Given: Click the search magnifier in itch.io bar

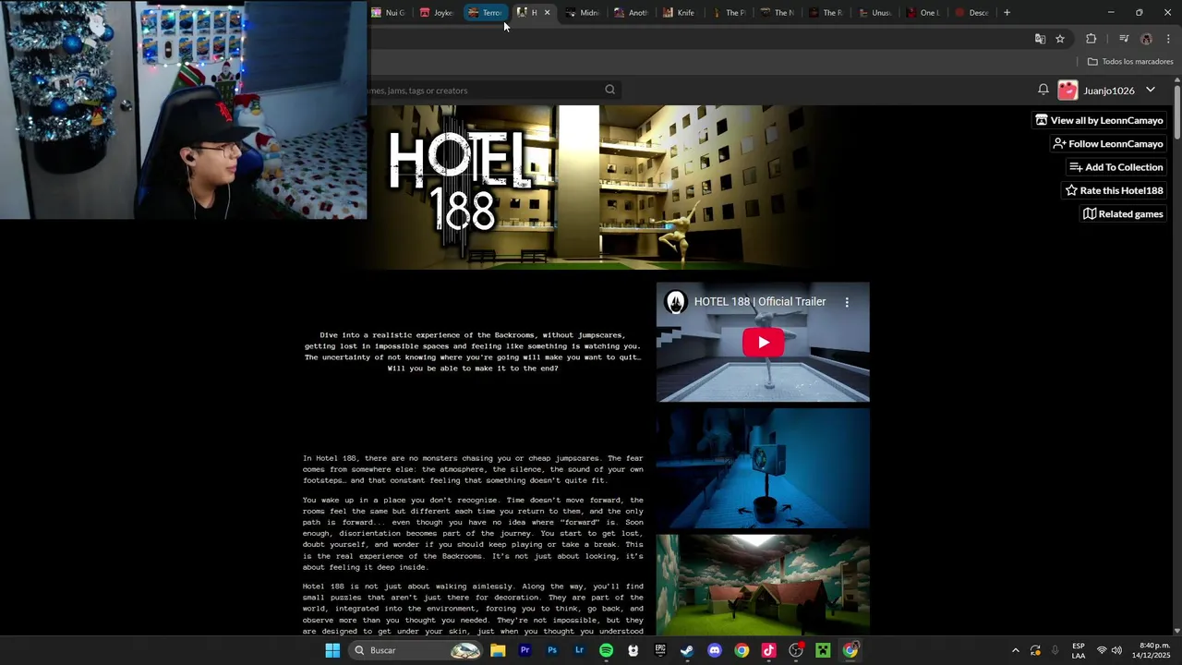Looking at the screenshot, I should (x=609, y=90).
